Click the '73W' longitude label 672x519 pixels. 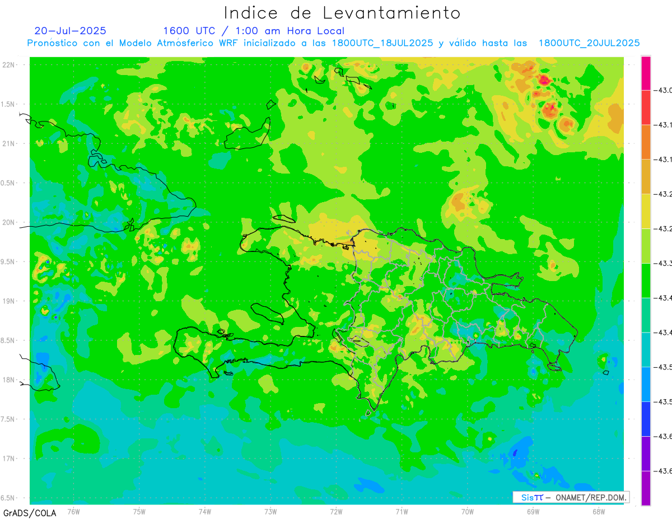(270, 512)
